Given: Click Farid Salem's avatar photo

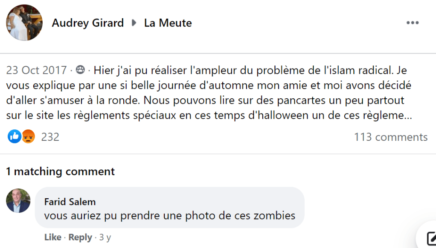Looking at the screenshot, I should coord(18,201).
